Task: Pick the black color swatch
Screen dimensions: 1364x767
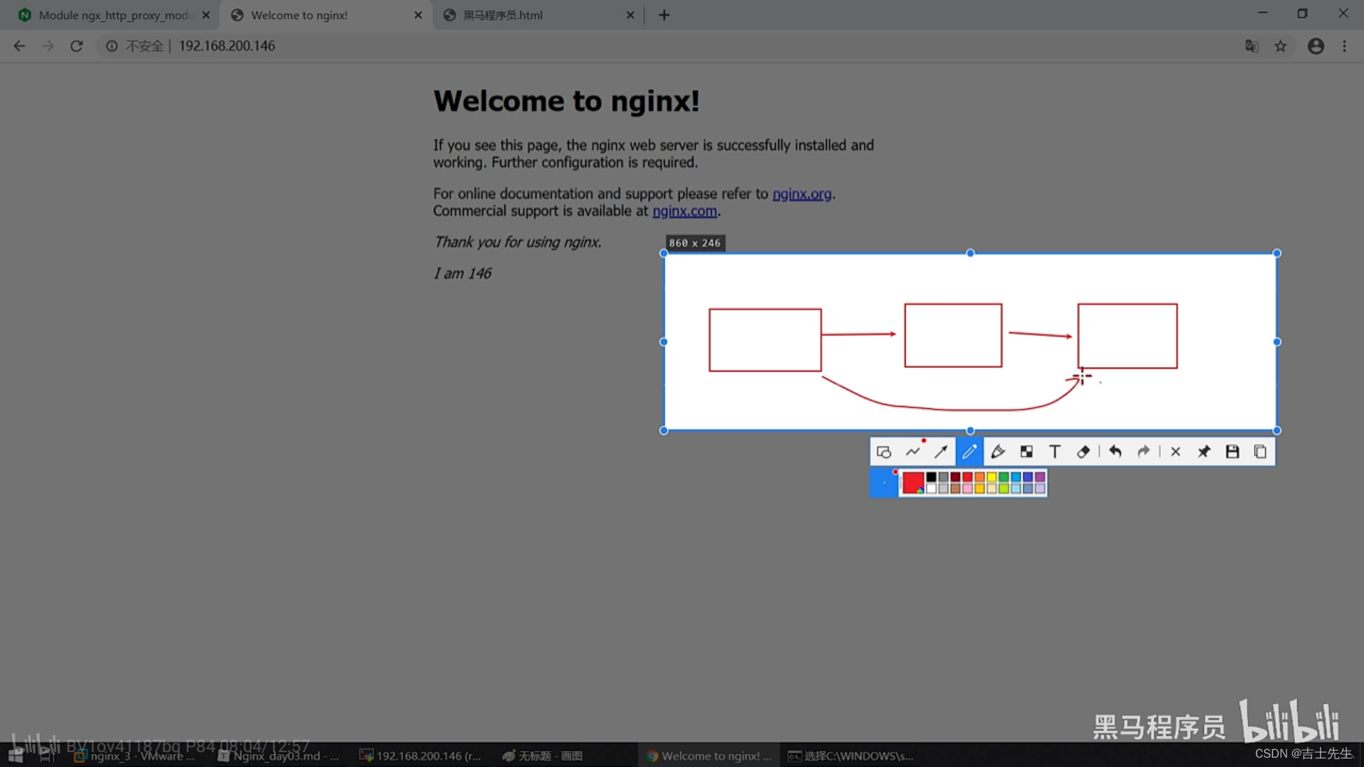Action: tap(931, 477)
